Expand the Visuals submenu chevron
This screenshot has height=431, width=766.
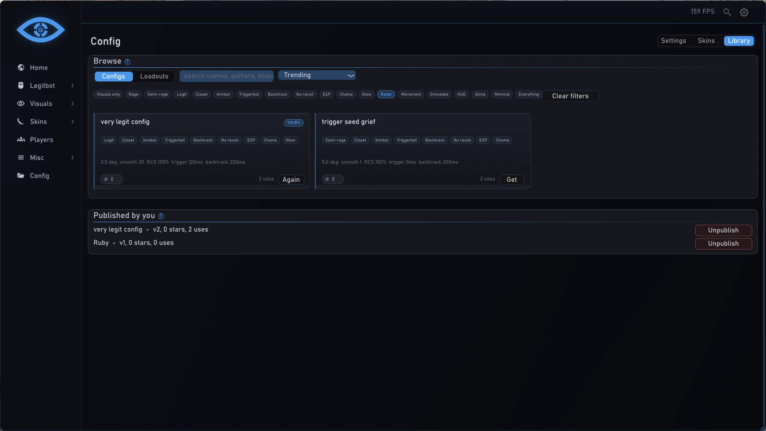(72, 104)
